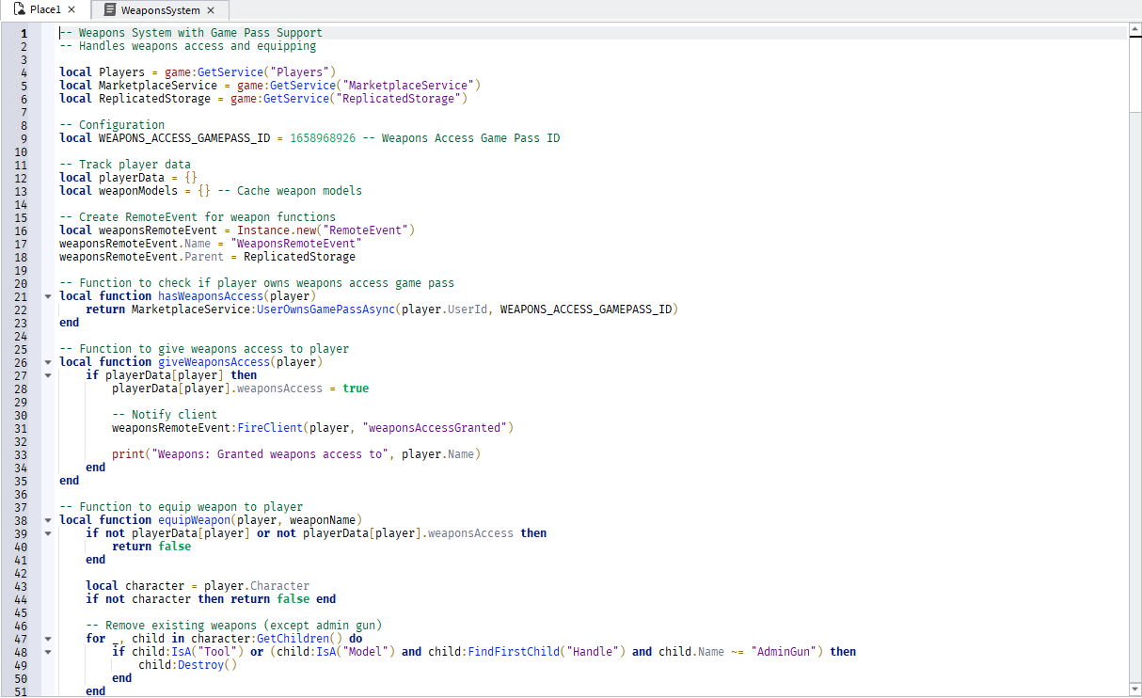Click 'Function to equip weapon to player' comment
Screen dimensions: 1142x698
[181, 507]
